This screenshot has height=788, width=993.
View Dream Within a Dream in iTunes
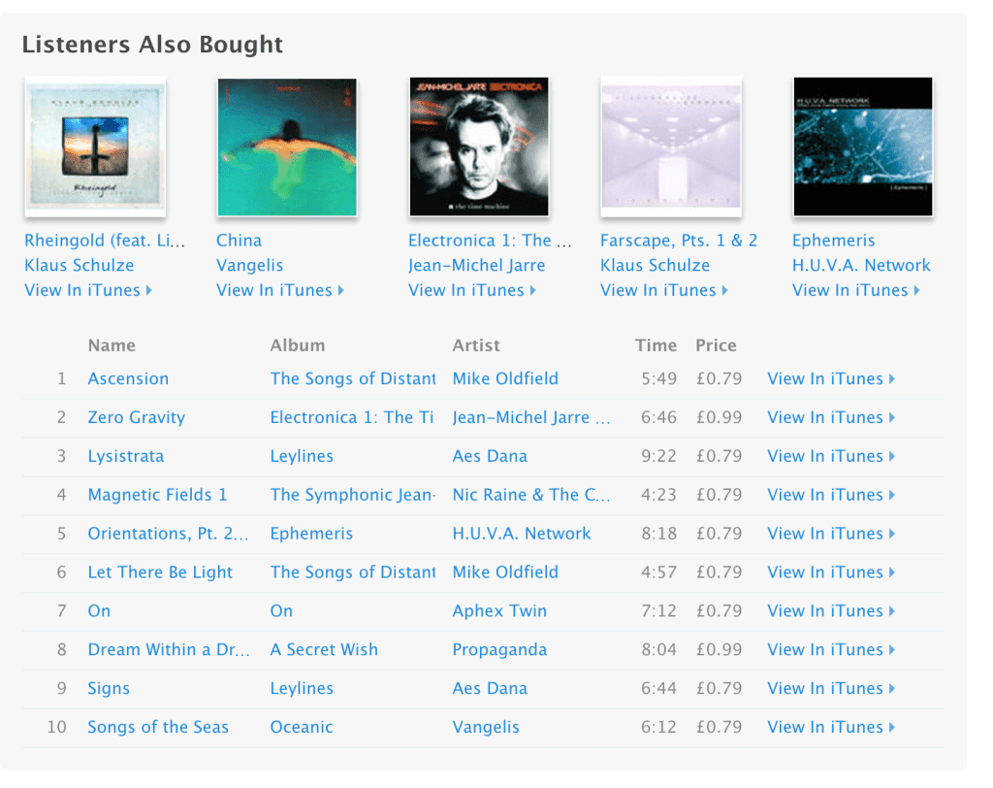831,649
